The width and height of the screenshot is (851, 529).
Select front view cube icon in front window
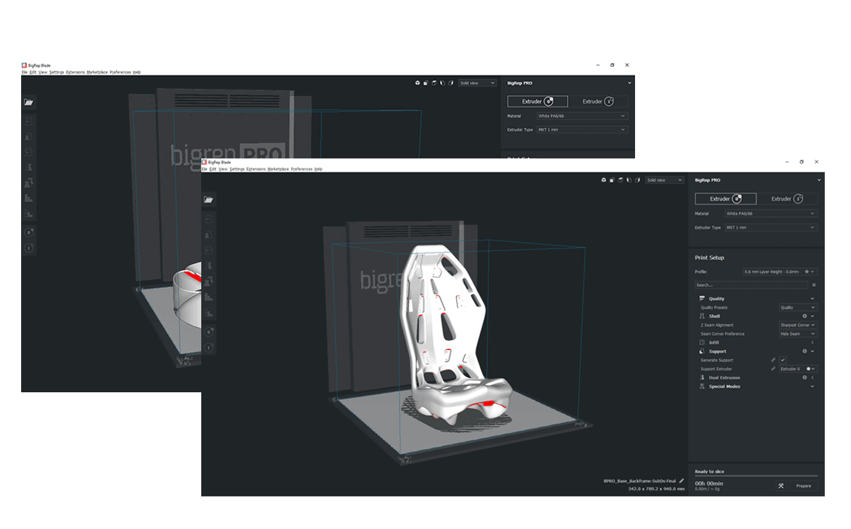click(x=612, y=180)
